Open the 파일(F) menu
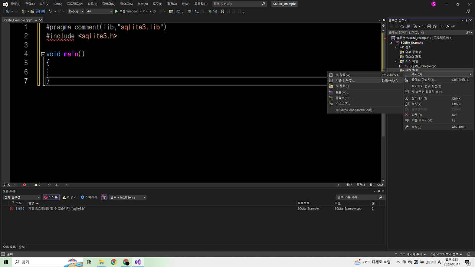The image size is (475, 267). coord(15,4)
